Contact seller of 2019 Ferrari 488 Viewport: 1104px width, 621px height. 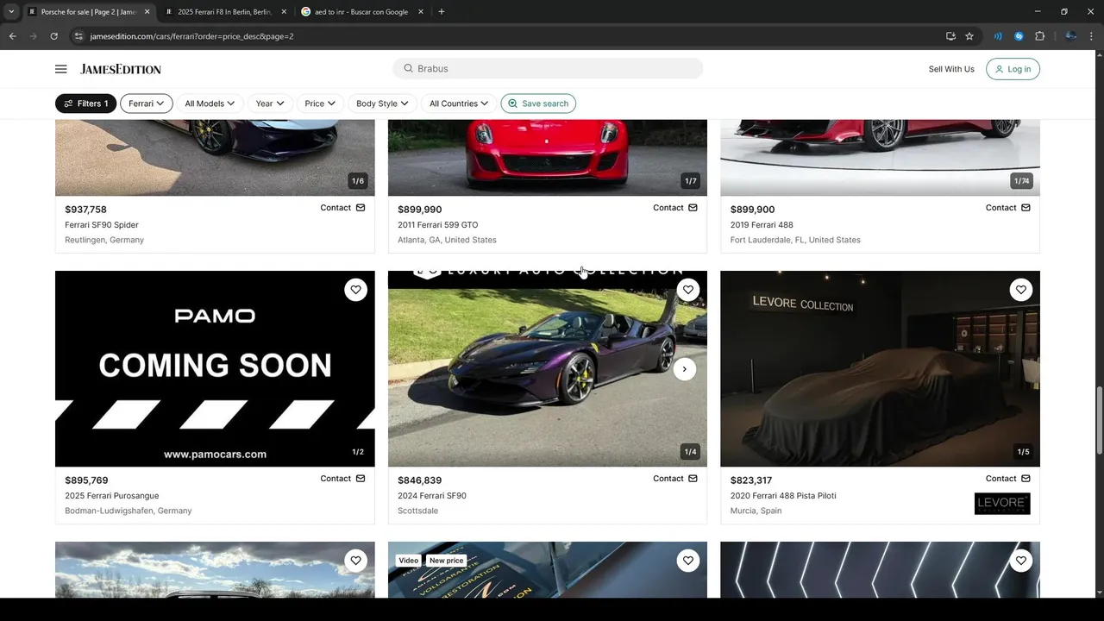(x=1008, y=208)
